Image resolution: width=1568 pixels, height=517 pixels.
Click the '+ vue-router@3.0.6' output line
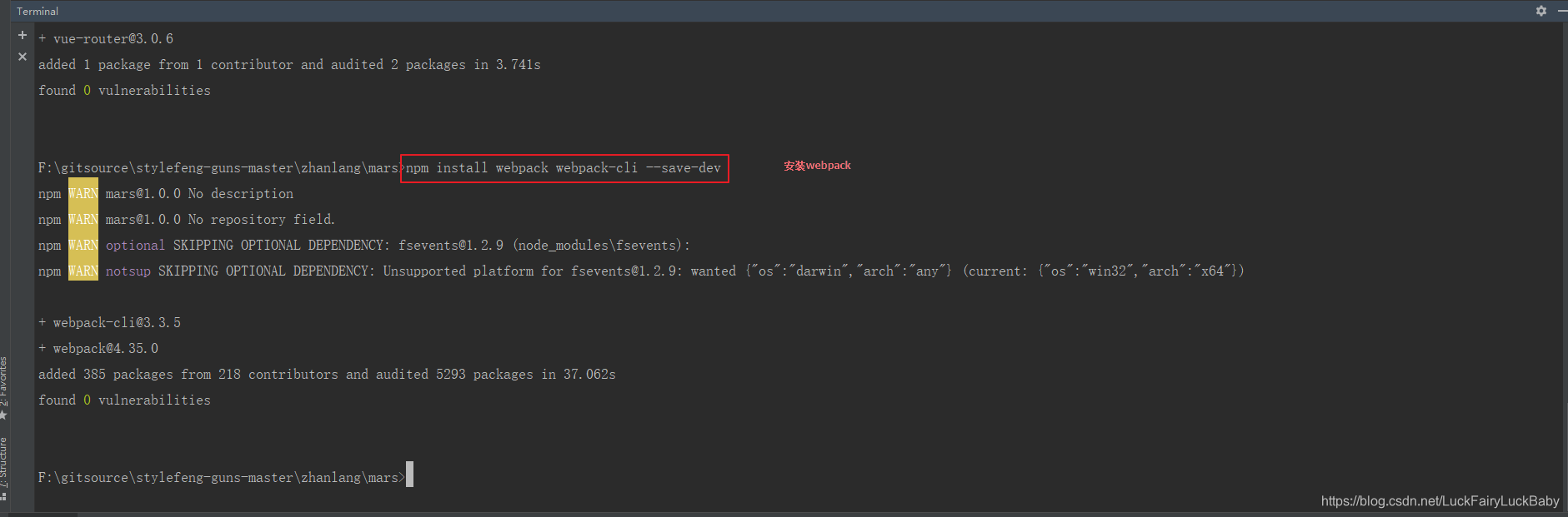coord(106,39)
